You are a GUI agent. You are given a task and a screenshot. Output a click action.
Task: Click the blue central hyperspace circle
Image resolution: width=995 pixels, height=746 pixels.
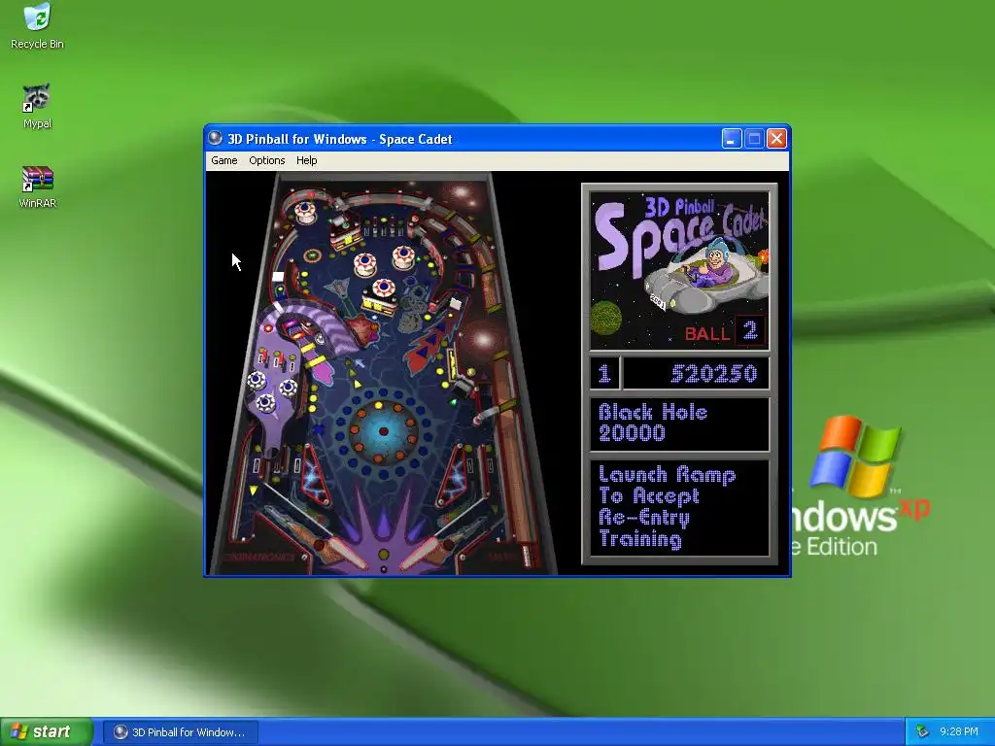(383, 431)
